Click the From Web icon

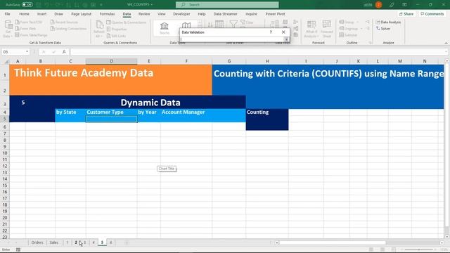[x=17, y=28]
